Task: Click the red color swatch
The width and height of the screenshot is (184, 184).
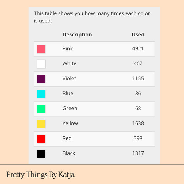Action: click(x=41, y=139)
